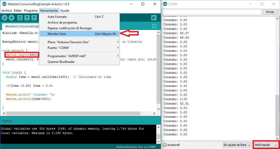Click the Upload arrow toolbar icon

(x=11, y=18)
